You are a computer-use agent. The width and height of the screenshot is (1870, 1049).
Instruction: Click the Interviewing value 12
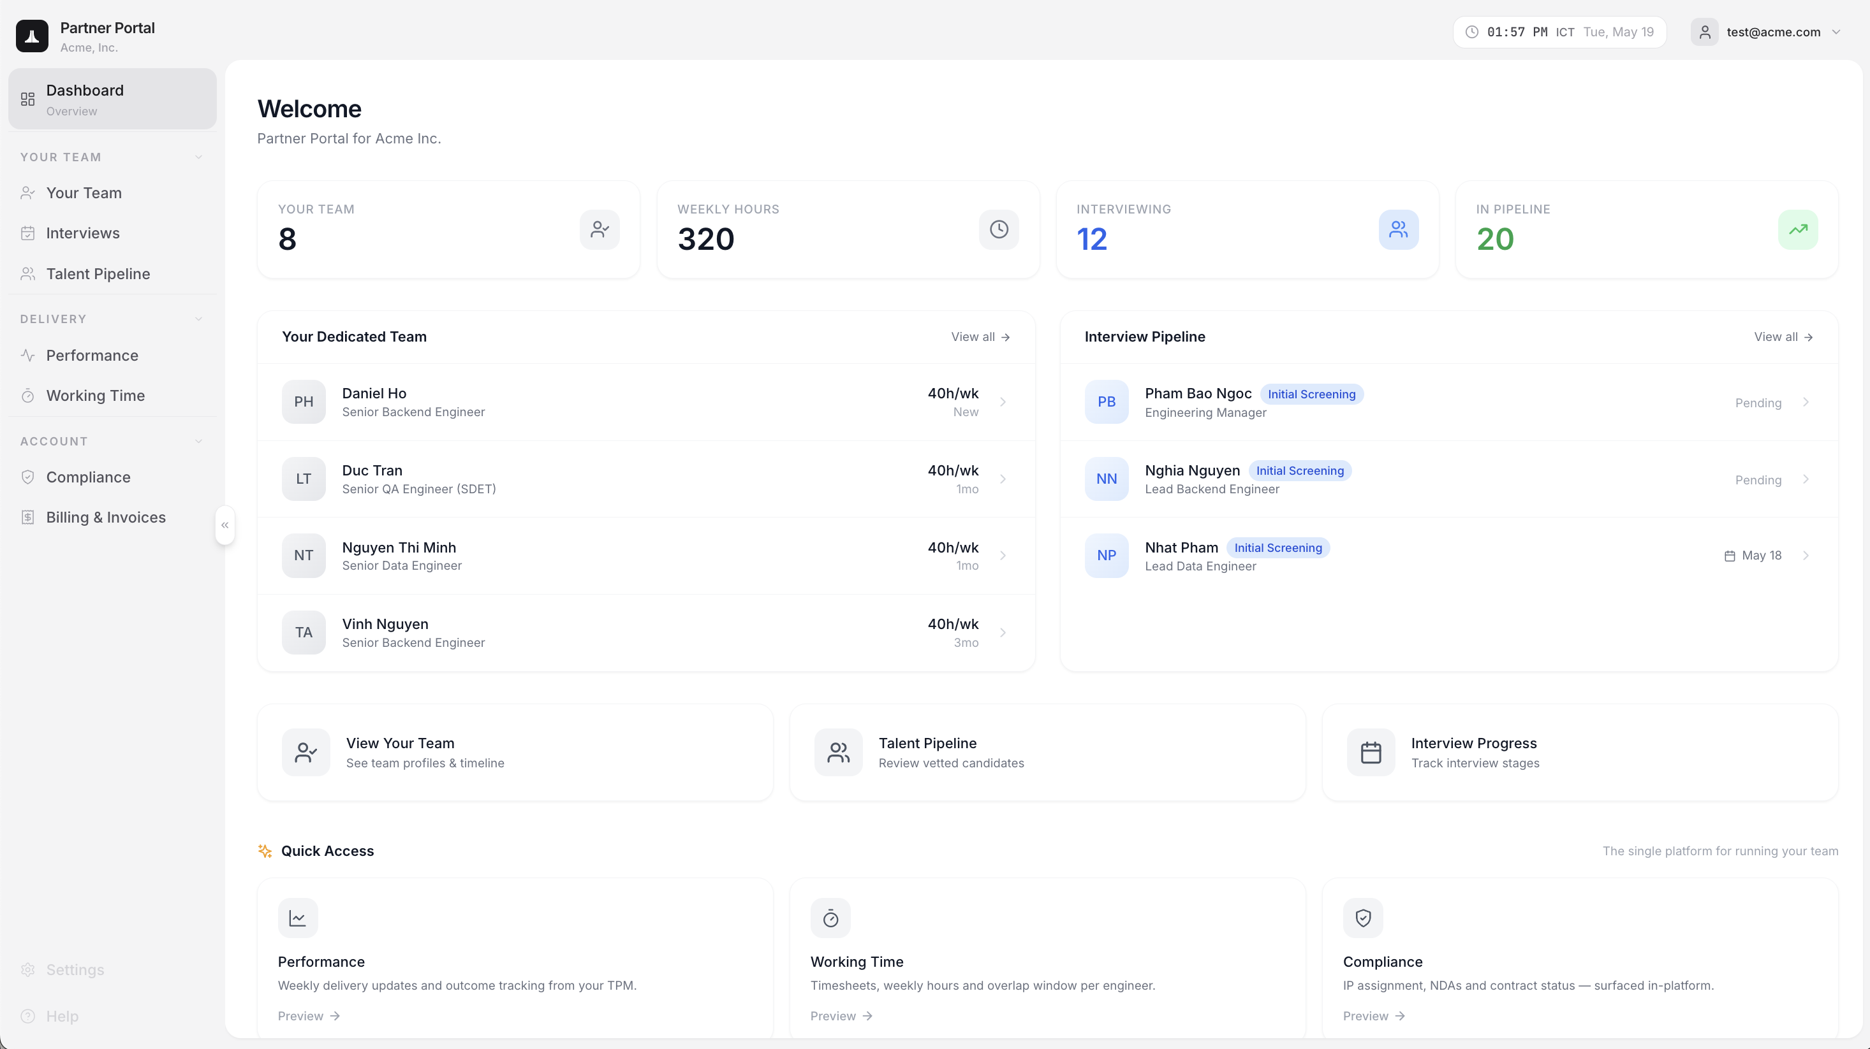click(x=1092, y=240)
